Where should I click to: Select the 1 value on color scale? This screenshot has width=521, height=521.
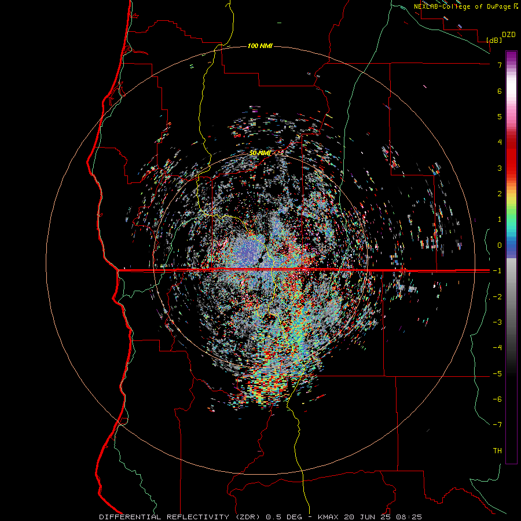[x=500, y=219]
